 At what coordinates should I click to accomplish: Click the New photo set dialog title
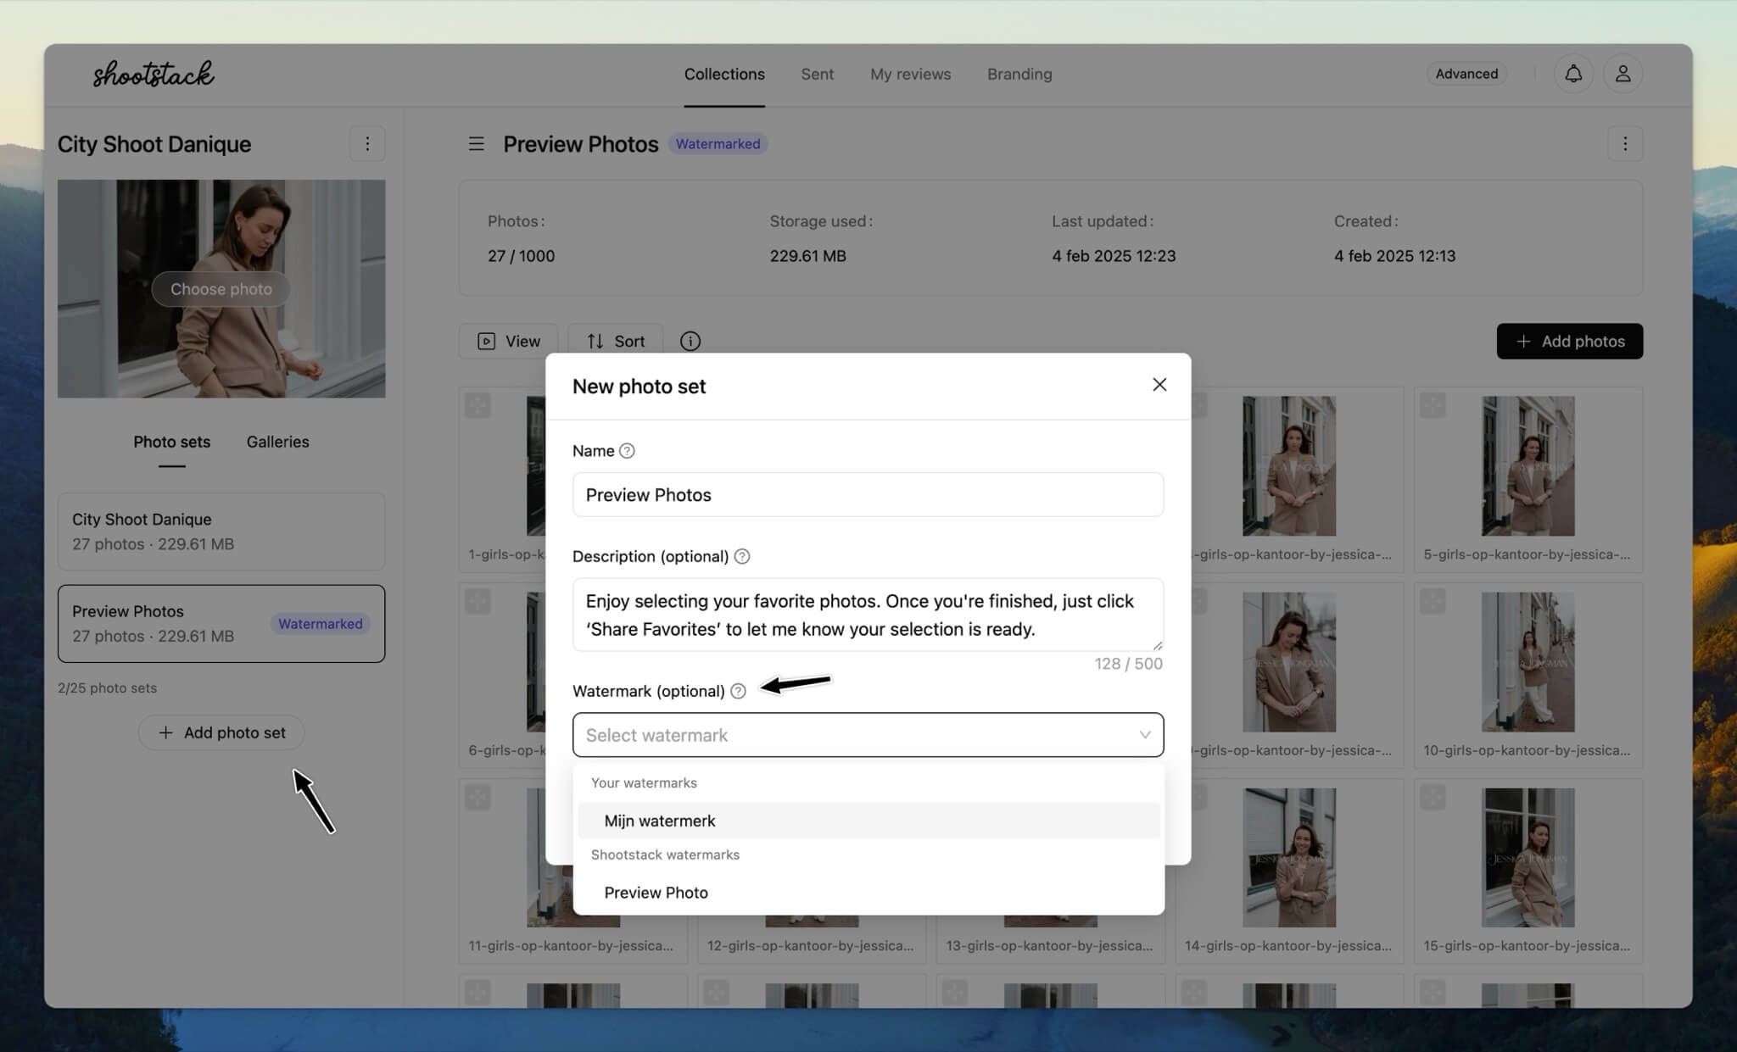tap(639, 387)
